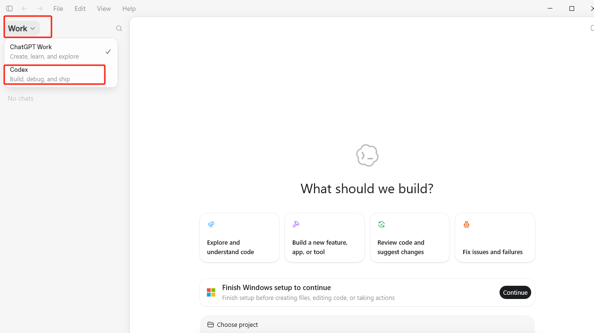Click the review icon on Review code card
This screenshot has width=594, height=333.
382,224
